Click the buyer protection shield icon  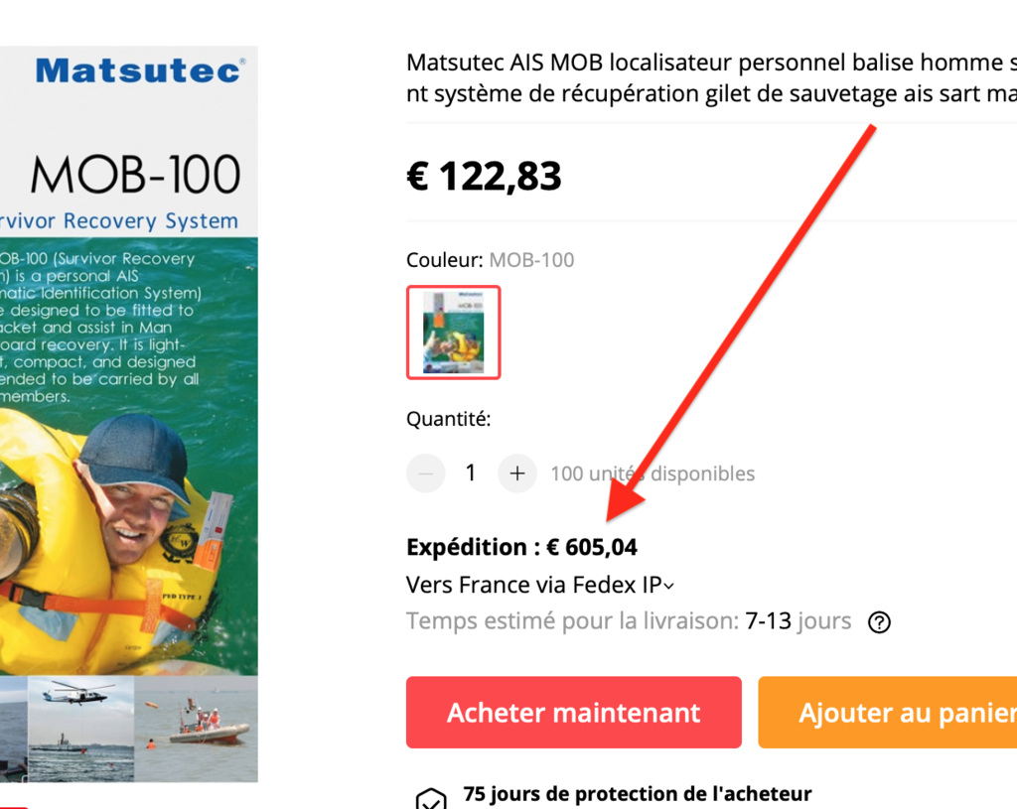point(431,799)
